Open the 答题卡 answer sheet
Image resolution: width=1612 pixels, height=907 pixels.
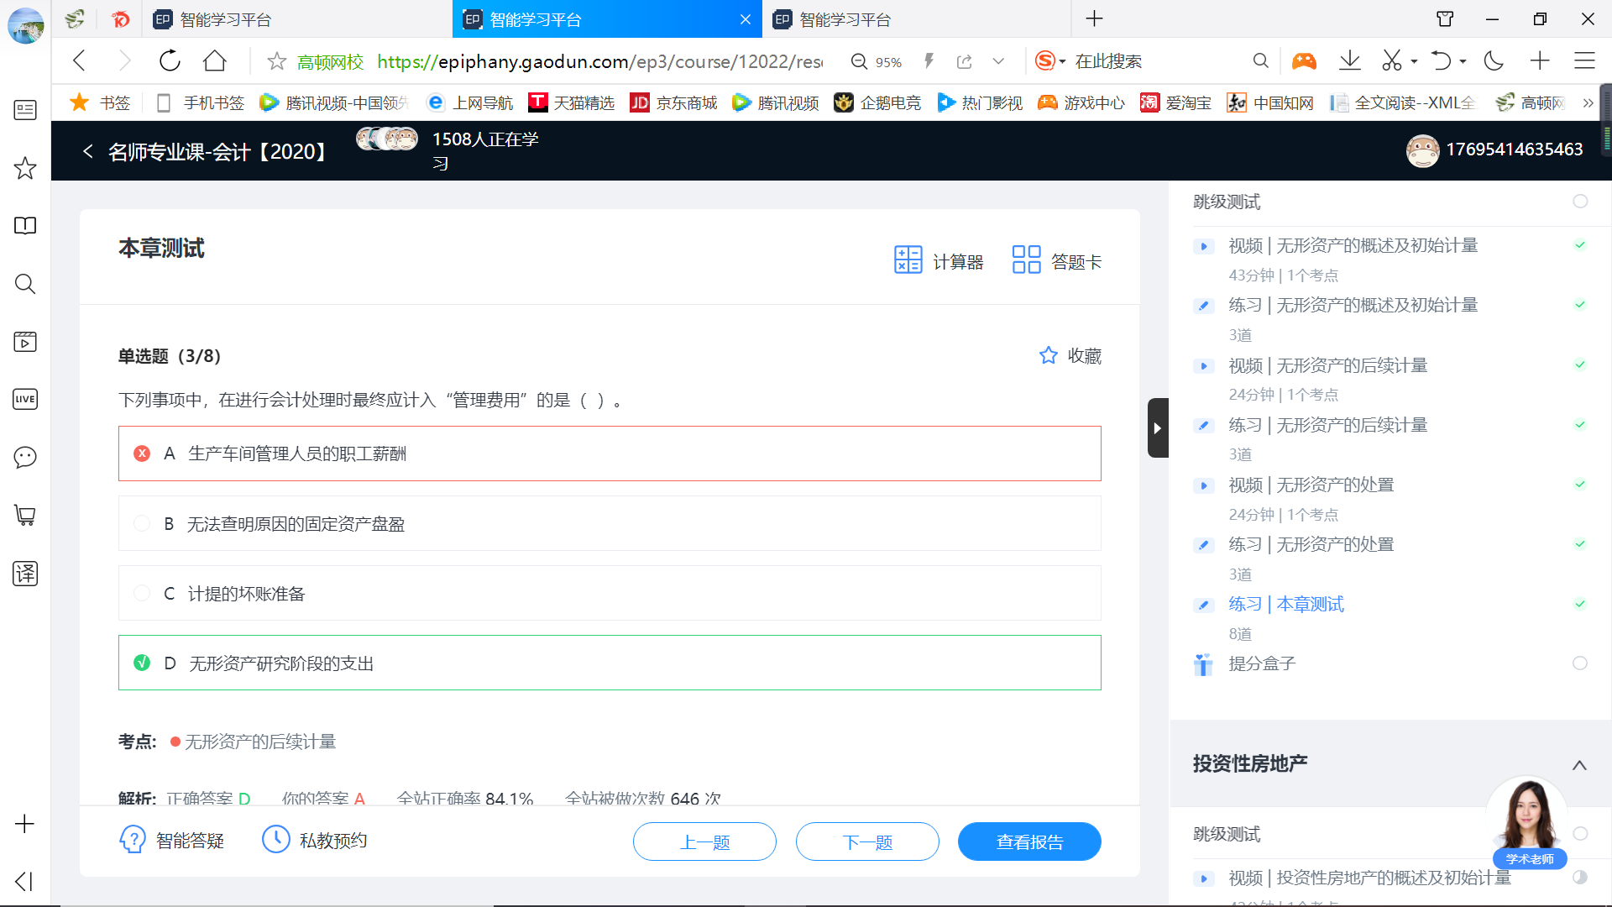[x=1056, y=261]
